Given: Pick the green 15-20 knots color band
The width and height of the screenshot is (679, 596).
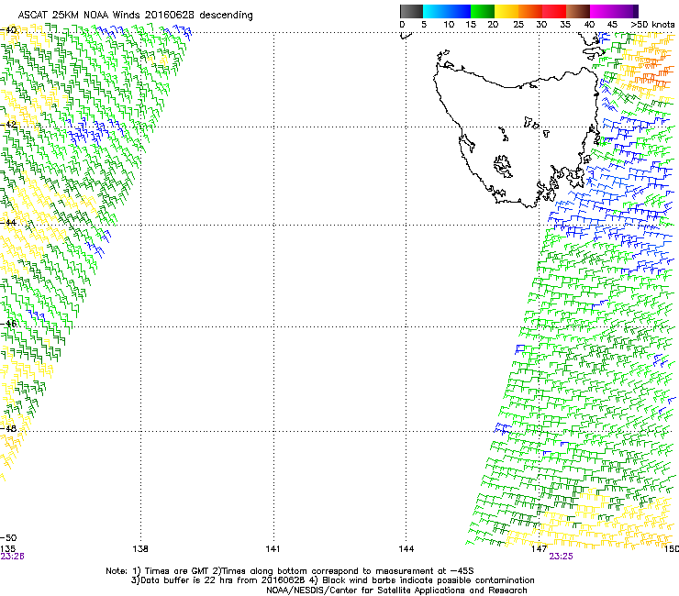Looking at the screenshot, I should click(483, 11).
